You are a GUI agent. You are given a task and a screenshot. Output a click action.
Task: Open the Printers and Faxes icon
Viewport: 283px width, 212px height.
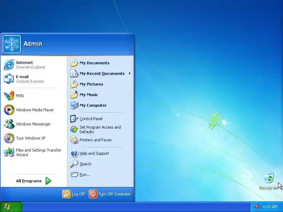click(74, 140)
